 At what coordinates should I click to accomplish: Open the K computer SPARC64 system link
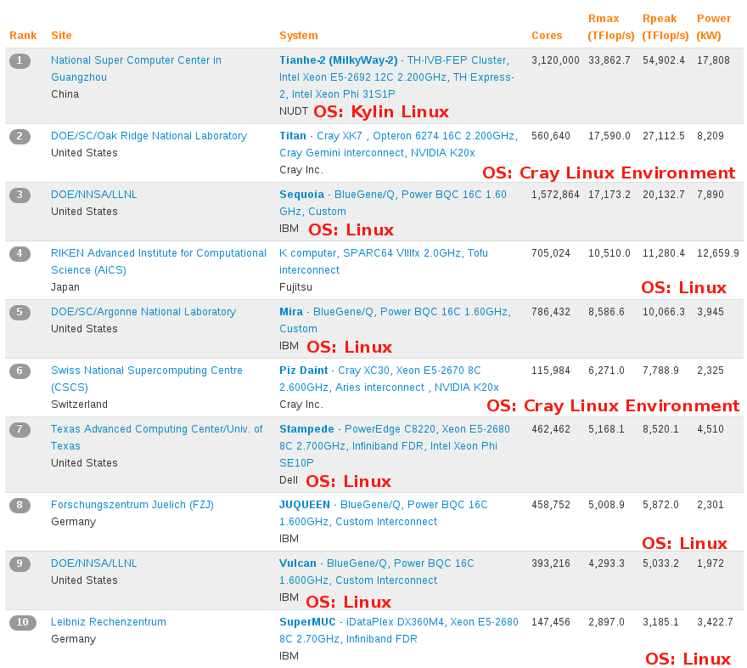[384, 262]
